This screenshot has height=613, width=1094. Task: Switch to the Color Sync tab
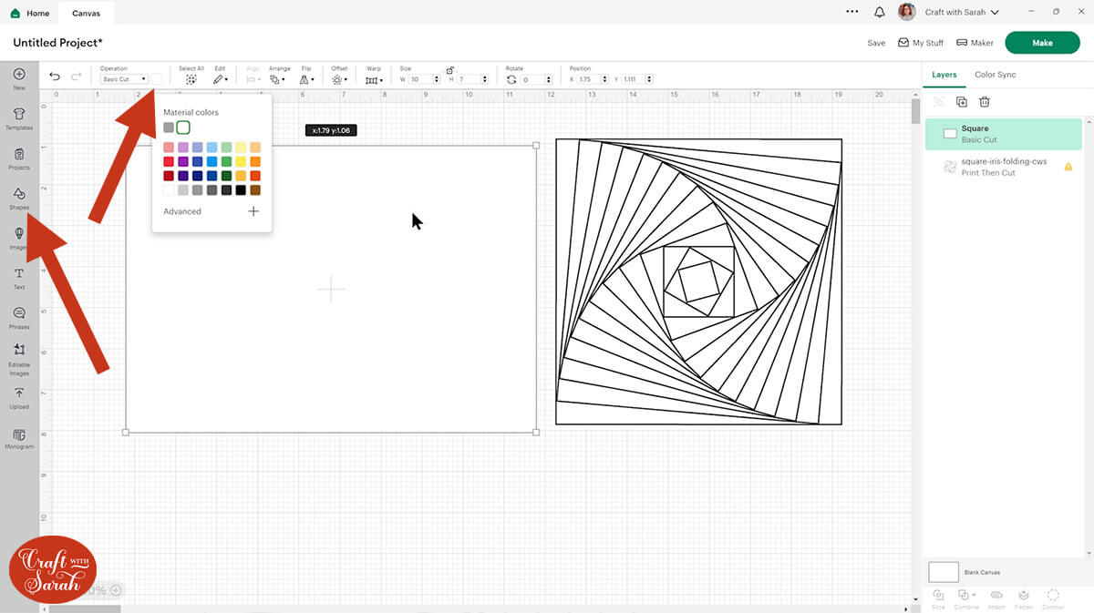[x=995, y=75]
